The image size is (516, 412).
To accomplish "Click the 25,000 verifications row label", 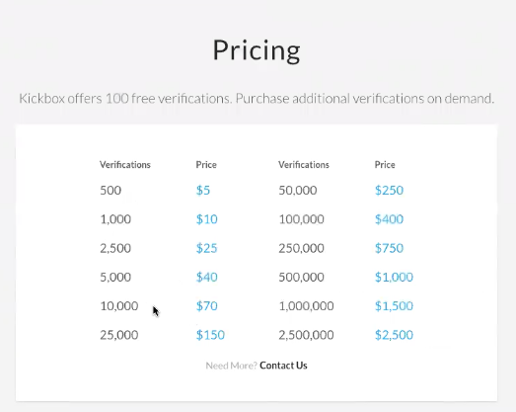I will 119,335.
